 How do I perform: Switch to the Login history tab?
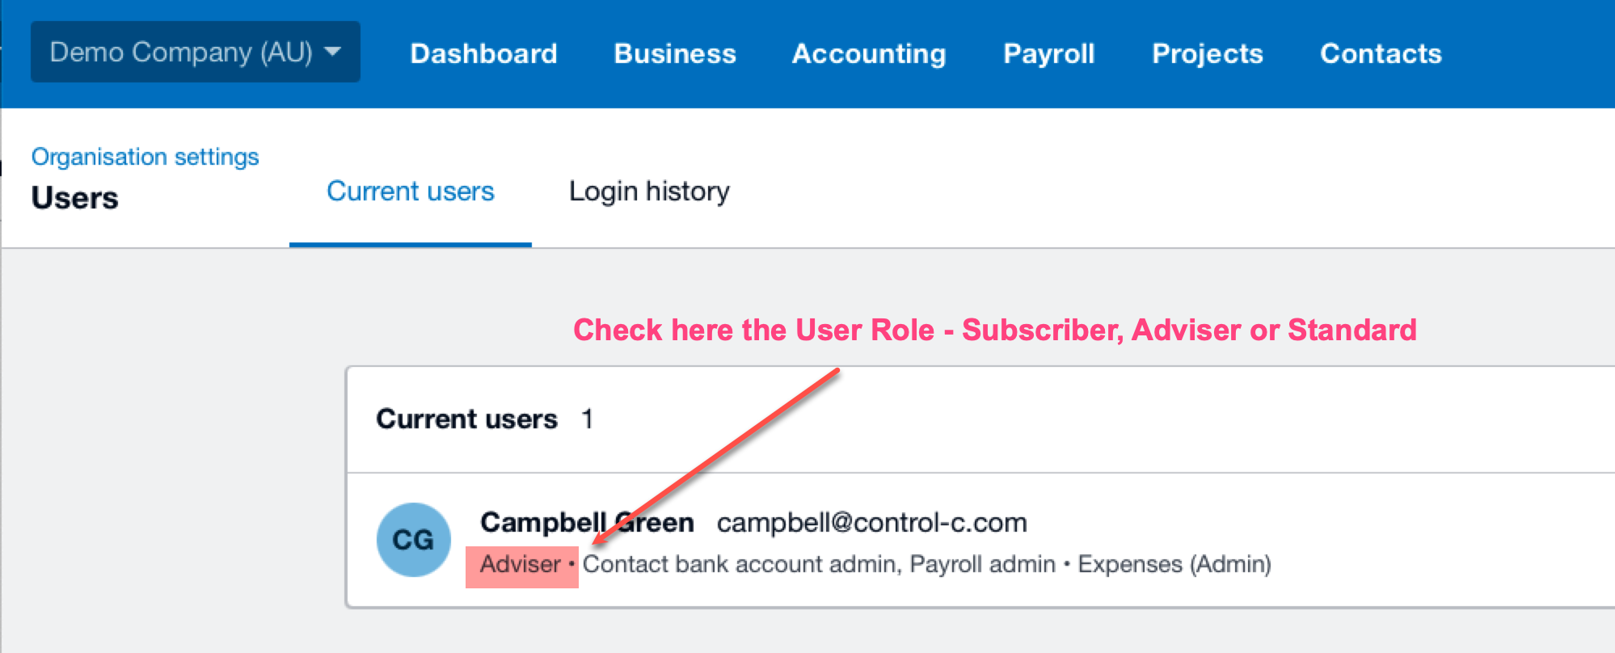click(x=649, y=192)
